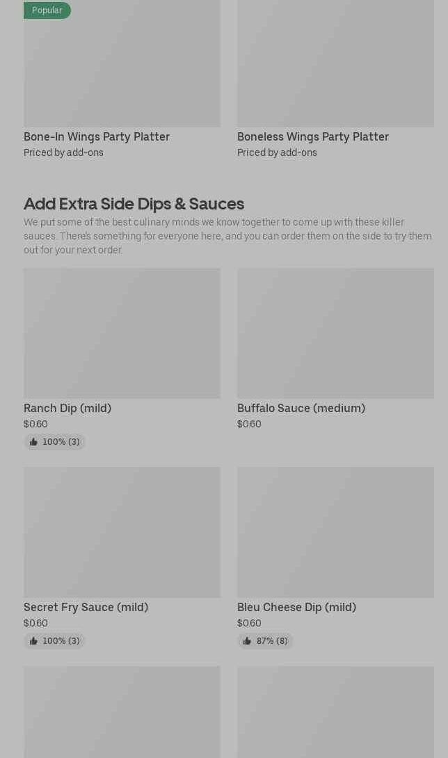Click thumbs-up icon under Bleu Cheese Dip
The width and height of the screenshot is (448, 758).
click(x=247, y=641)
